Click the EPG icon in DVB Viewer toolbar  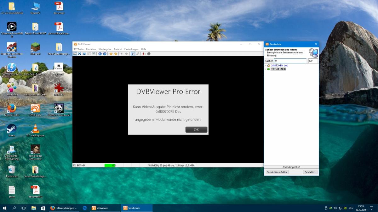click(x=94, y=54)
